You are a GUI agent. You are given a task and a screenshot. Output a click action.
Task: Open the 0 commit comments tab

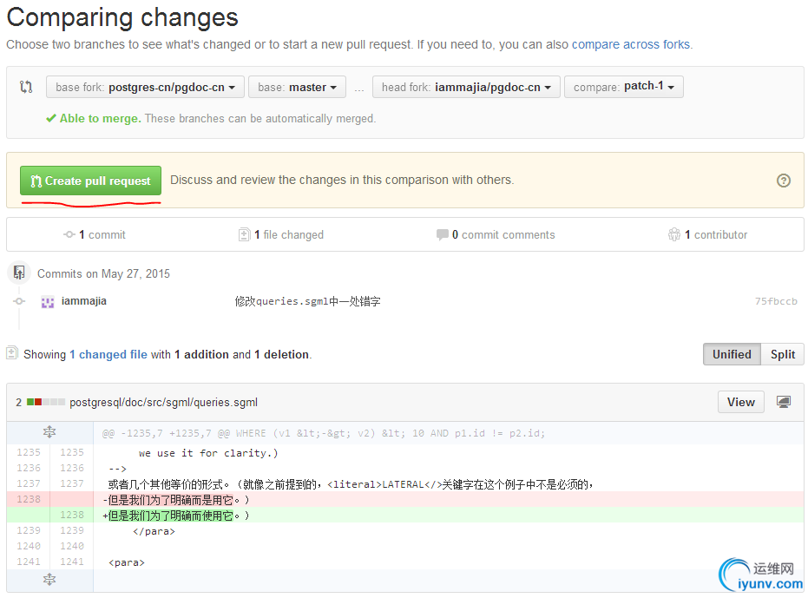(x=496, y=234)
